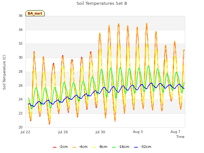Viewport: 204px width, 153px height.
Task: Select the chart title Soil Temperatures Set B
Action: 102,4
